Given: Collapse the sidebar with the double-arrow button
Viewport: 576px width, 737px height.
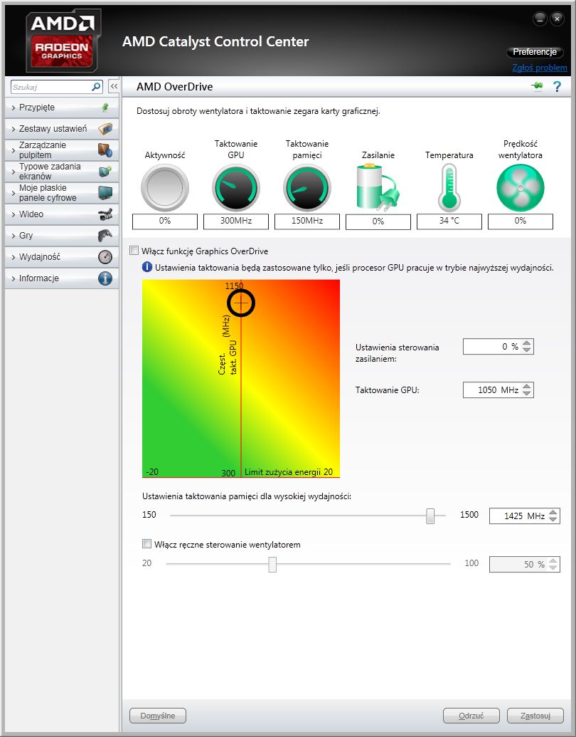Looking at the screenshot, I should click(x=114, y=86).
